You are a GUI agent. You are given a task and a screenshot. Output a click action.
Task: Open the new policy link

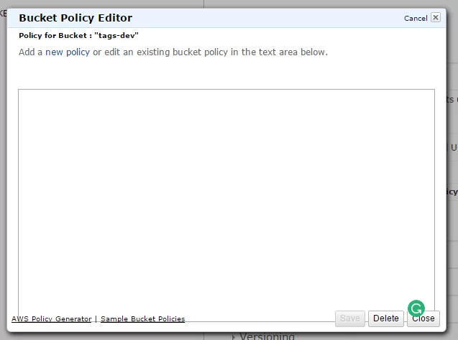pos(68,52)
